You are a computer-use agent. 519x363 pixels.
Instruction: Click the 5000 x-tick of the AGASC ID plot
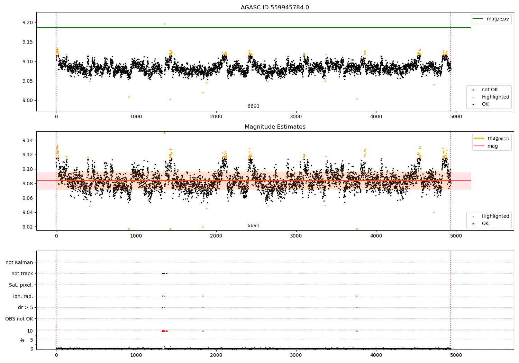(x=456, y=117)
